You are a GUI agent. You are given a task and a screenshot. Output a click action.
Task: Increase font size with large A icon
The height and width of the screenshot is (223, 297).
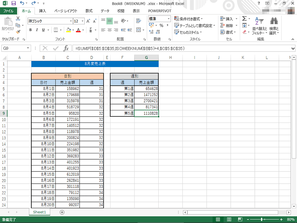click(88, 21)
